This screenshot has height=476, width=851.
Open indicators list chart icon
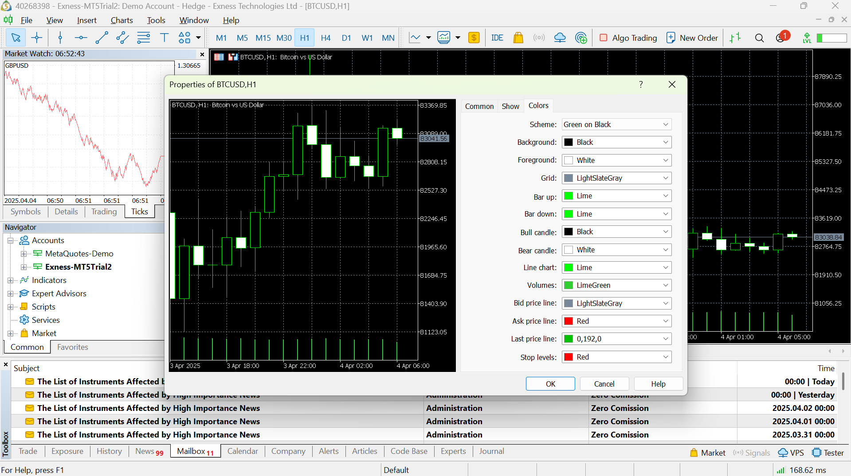[443, 38]
